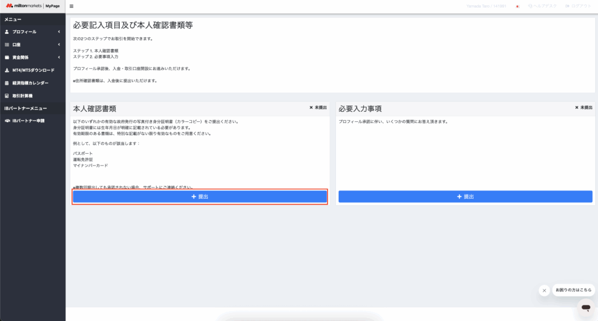Expand the プロフィール menu chevron

(59, 32)
